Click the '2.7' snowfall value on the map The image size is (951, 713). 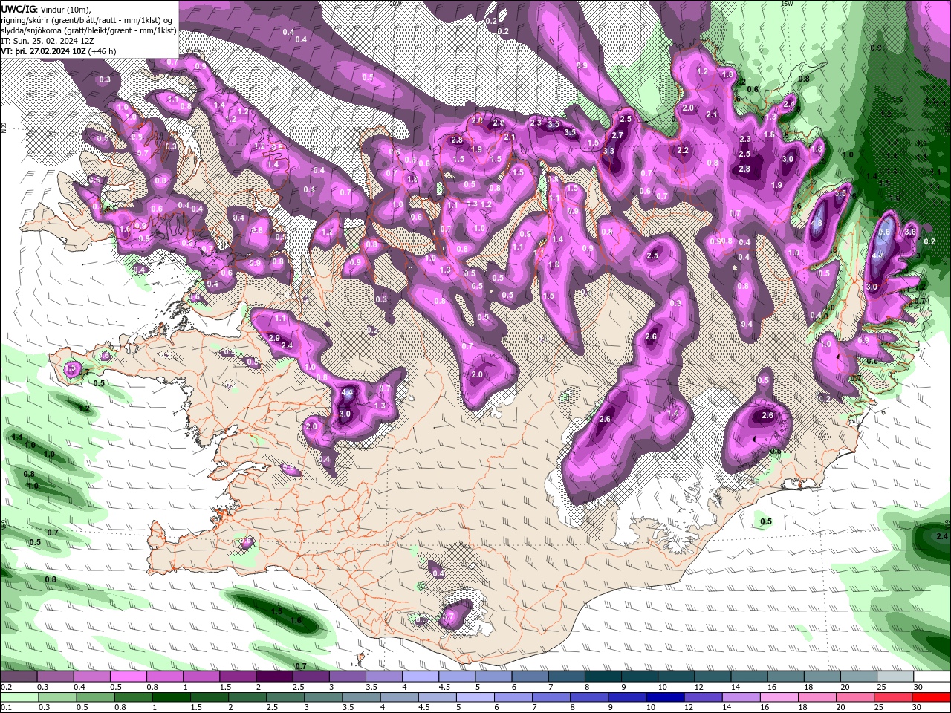click(617, 135)
